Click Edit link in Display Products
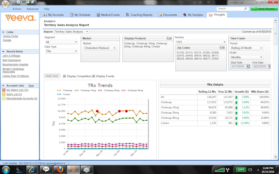This screenshot has width=279, height=174. point(169,38)
